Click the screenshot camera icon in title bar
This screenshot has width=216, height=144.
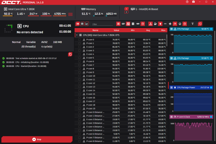point(193,2)
